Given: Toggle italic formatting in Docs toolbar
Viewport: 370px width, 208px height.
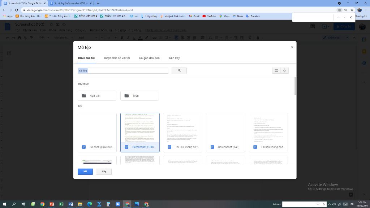Looking at the screenshot, I should click(128, 38).
